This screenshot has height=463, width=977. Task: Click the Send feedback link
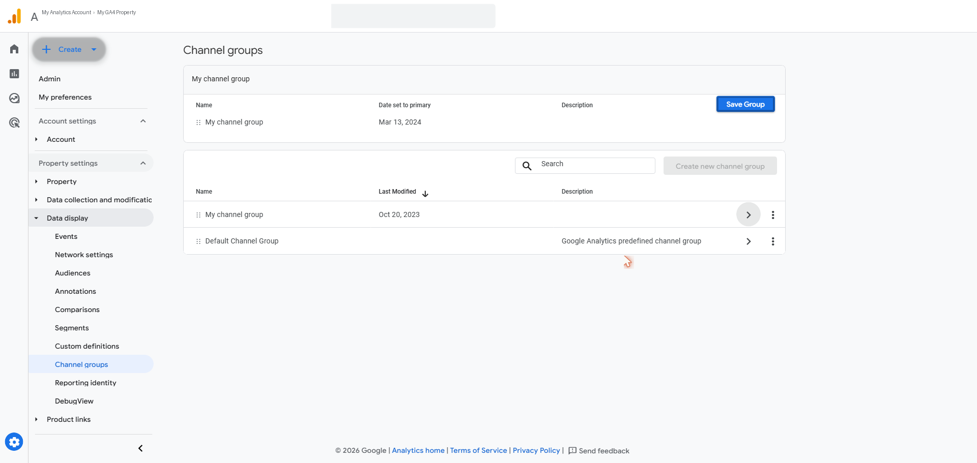604,451
